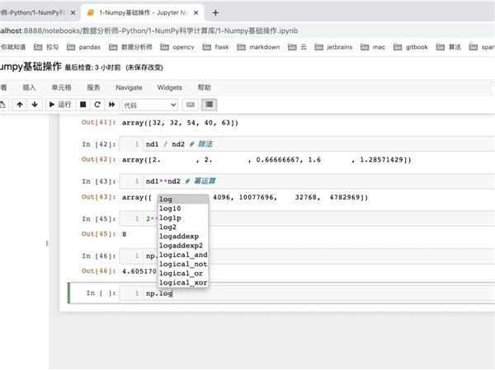Restart and run all with fast-forward icon
Image resolution: width=495 pixels, height=371 pixels.
pos(112,105)
